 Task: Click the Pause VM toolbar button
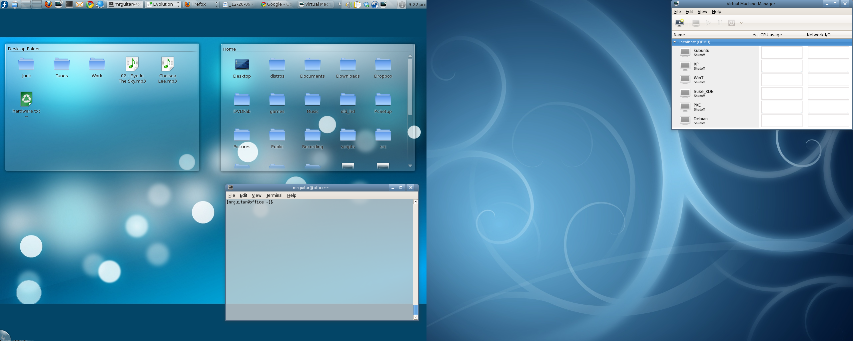(720, 23)
